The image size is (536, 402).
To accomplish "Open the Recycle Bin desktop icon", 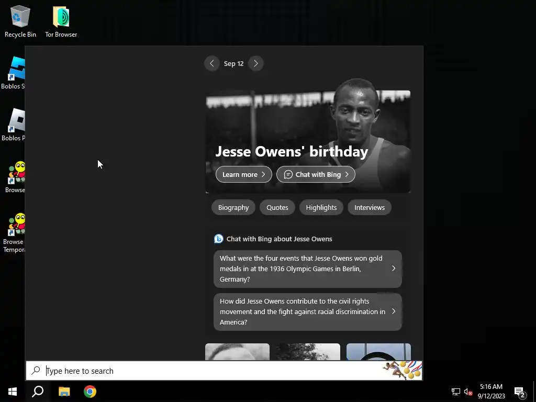I will click(20, 21).
